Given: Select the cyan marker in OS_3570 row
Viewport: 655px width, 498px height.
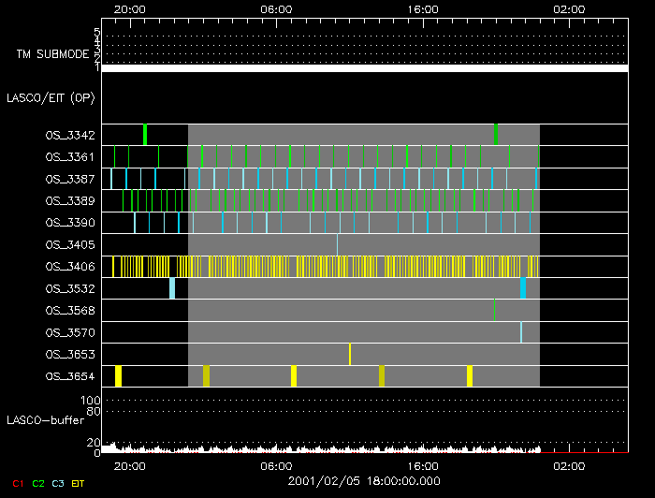Looking at the screenshot, I should (x=521, y=332).
